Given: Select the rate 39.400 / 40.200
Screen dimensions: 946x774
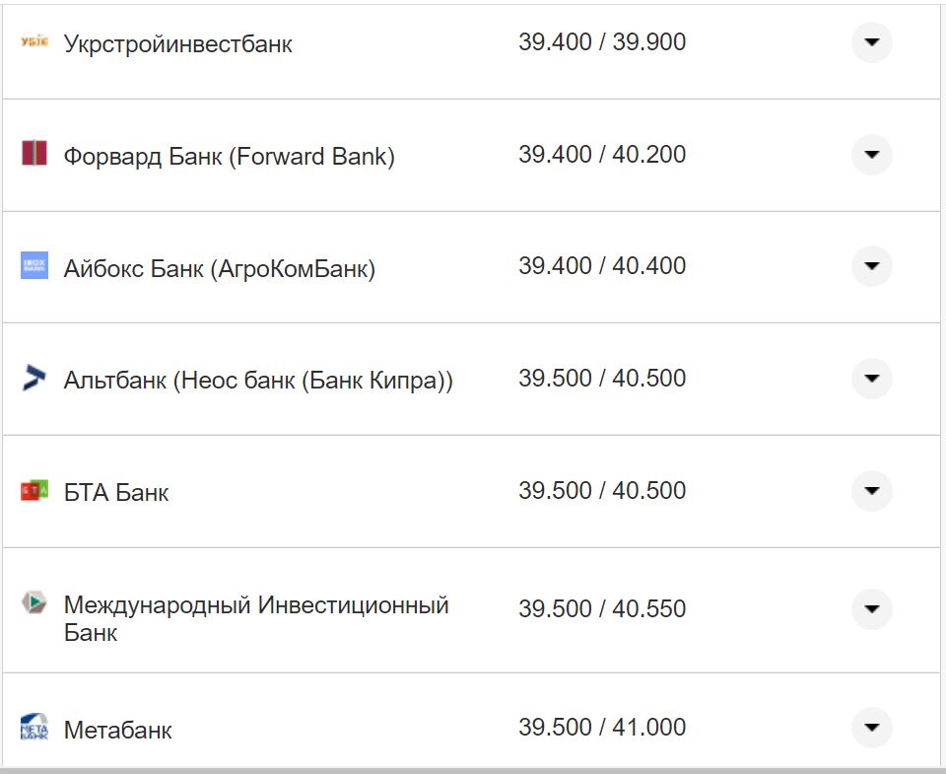Looking at the screenshot, I should [603, 155].
